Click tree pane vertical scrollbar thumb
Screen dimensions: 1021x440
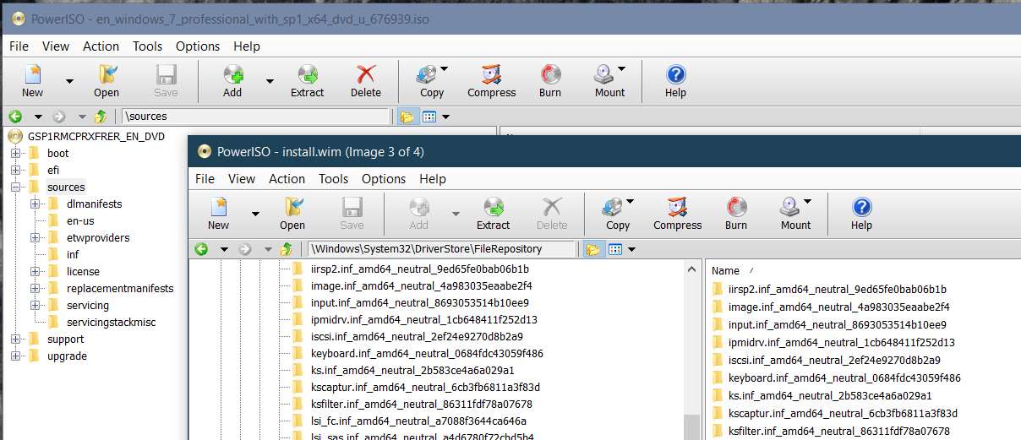(691, 427)
